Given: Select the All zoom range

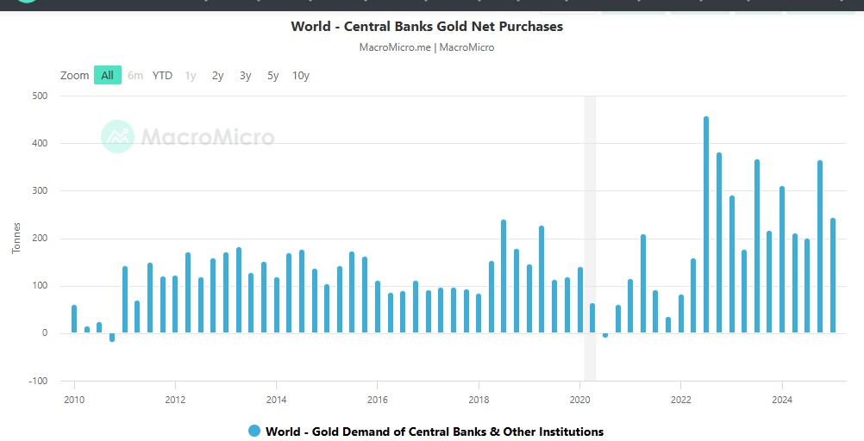Looking at the screenshot, I should pos(107,76).
